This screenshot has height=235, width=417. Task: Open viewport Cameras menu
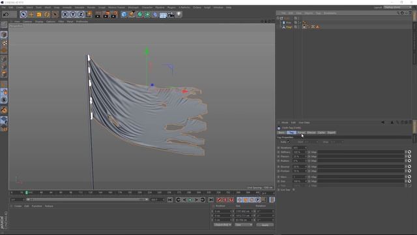[27, 22]
